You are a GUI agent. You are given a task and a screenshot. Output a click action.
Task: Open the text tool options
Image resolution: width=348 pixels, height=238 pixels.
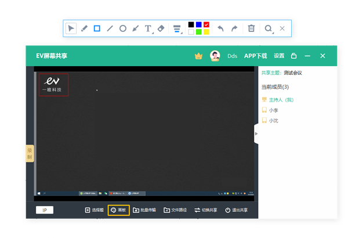point(148,28)
